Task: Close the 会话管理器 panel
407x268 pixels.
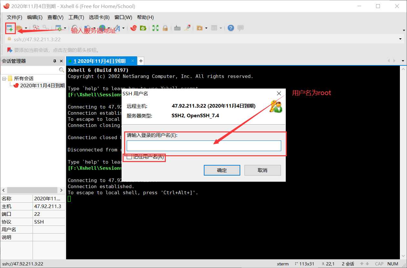Action: tap(61, 61)
